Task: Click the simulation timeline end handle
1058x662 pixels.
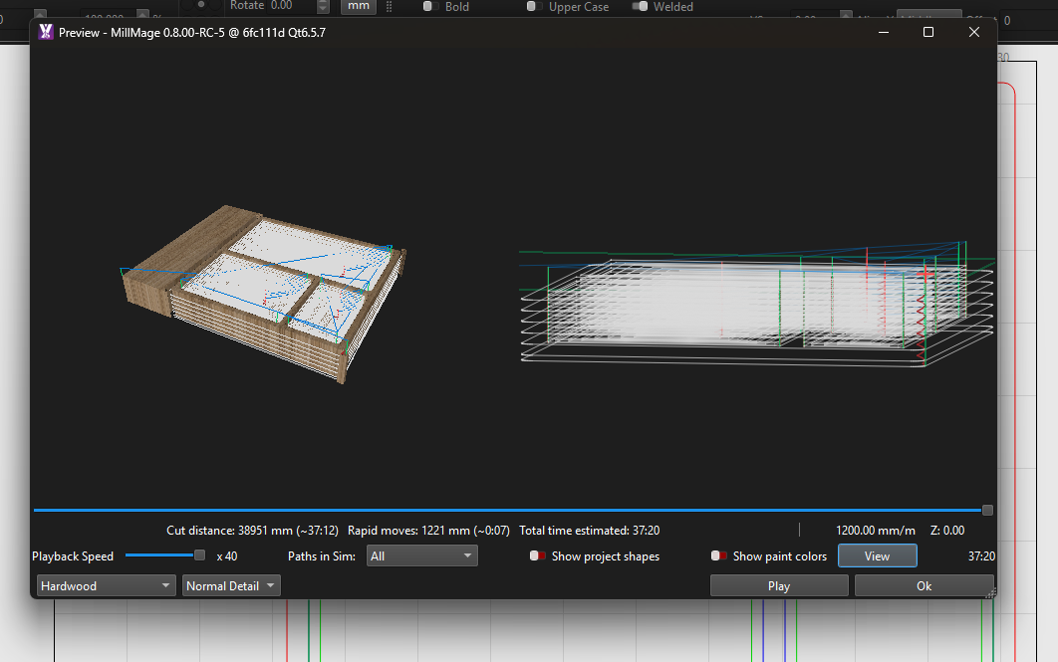Action: [x=987, y=510]
